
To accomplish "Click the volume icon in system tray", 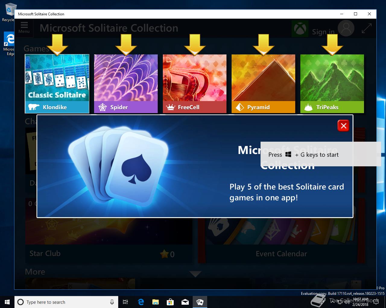I will click(x=347, y=302).
